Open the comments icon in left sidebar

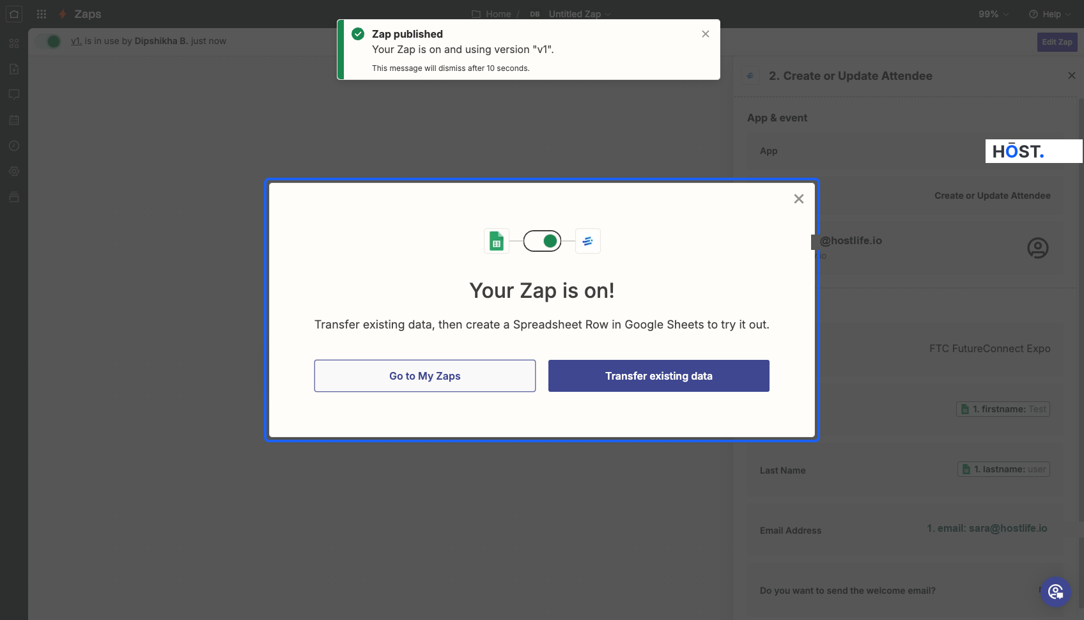point(14,95)
